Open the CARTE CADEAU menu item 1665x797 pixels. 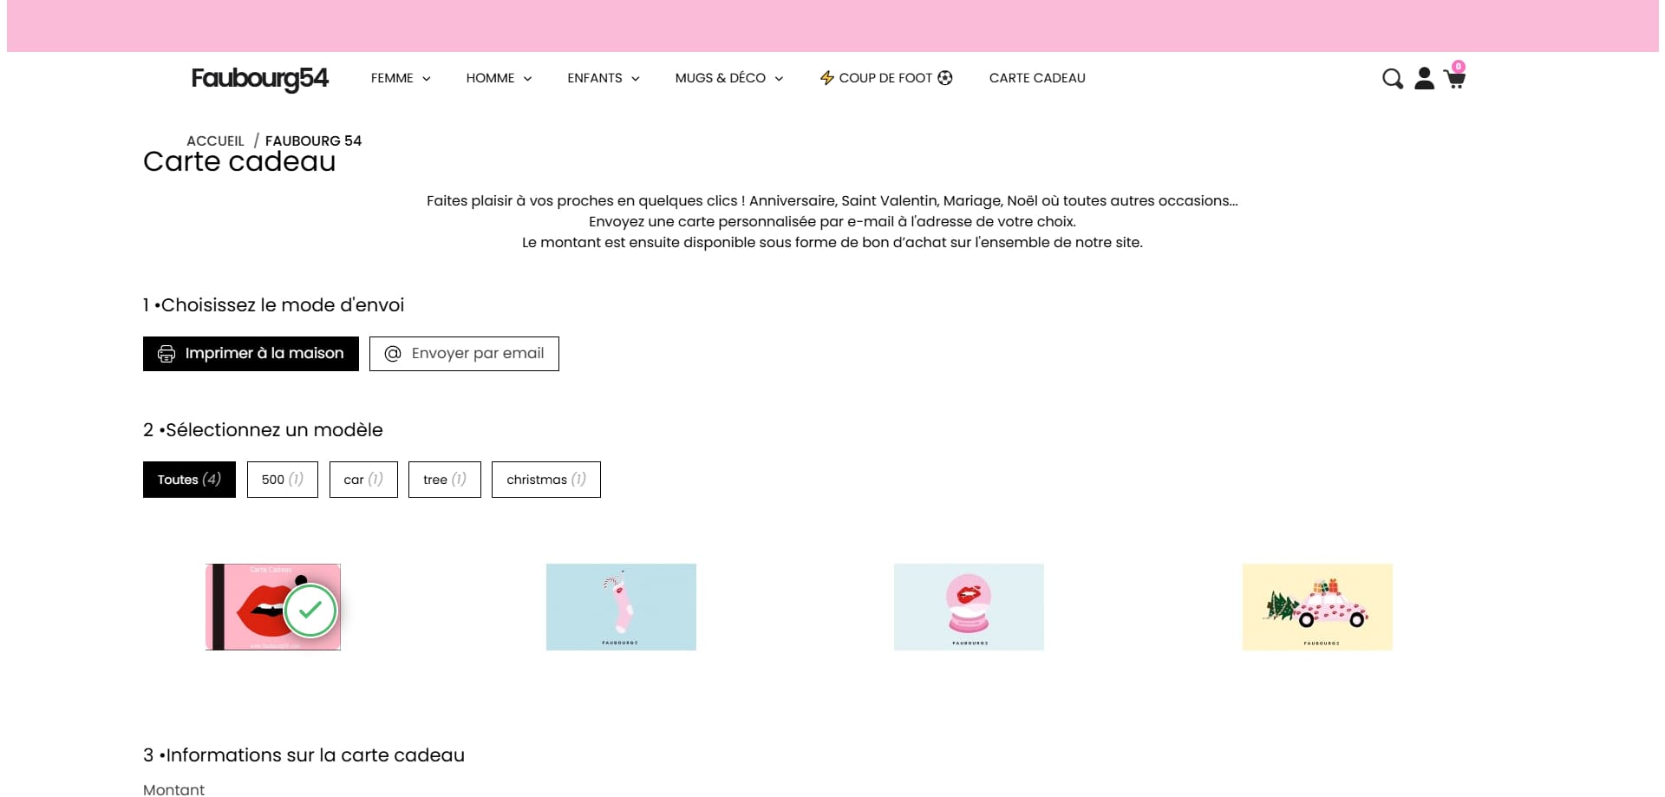pyautogui.click(x=1037, y=78)
